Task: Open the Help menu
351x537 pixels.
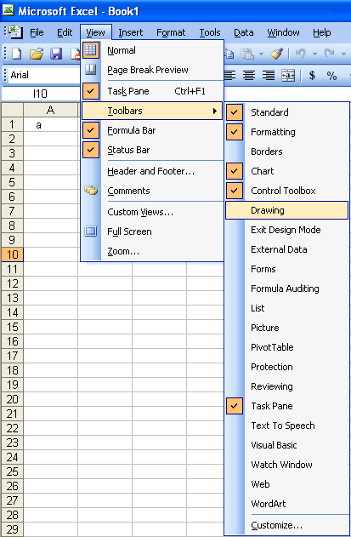Action: [x=321, y=32]
